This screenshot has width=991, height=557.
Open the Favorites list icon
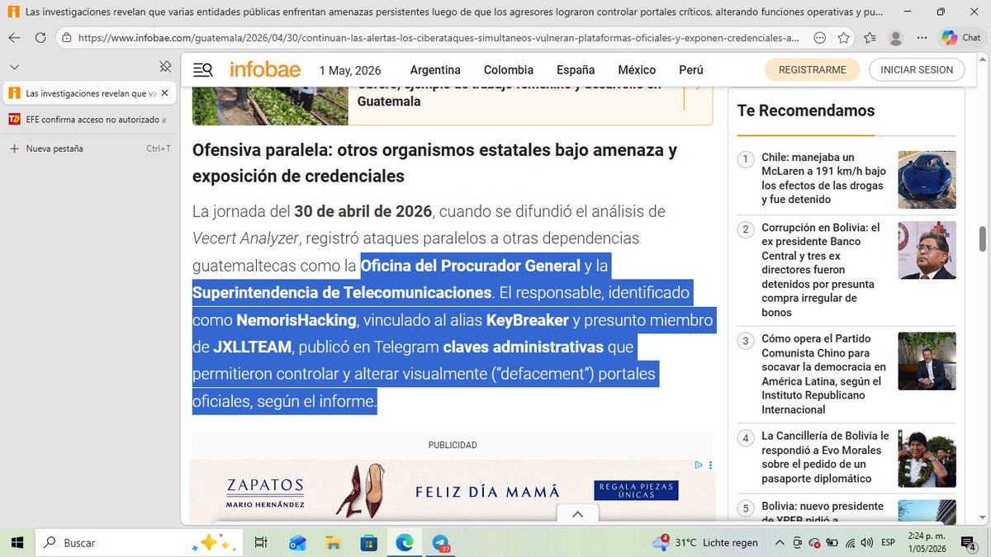(x=870, y=38)
